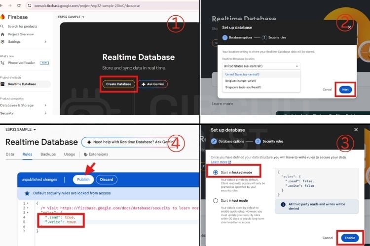
Task: Select Start in test mode radio
Action: coord(216,201)
